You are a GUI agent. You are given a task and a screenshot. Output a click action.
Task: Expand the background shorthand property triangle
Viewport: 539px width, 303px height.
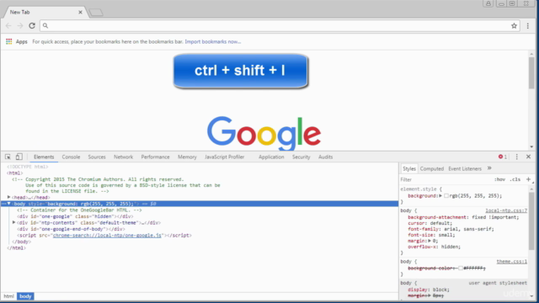(440, 196)
